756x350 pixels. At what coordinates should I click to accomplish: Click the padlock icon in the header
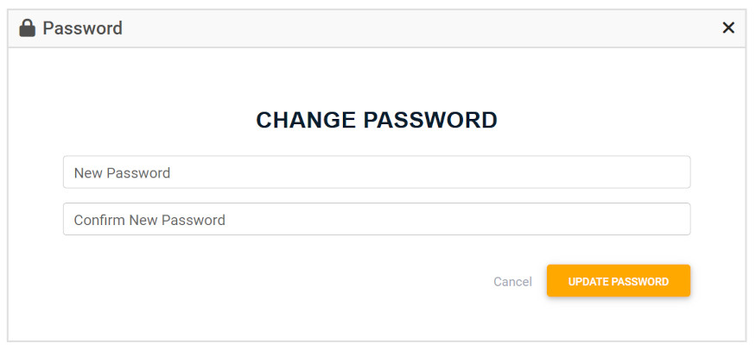[x=27, y=28]
